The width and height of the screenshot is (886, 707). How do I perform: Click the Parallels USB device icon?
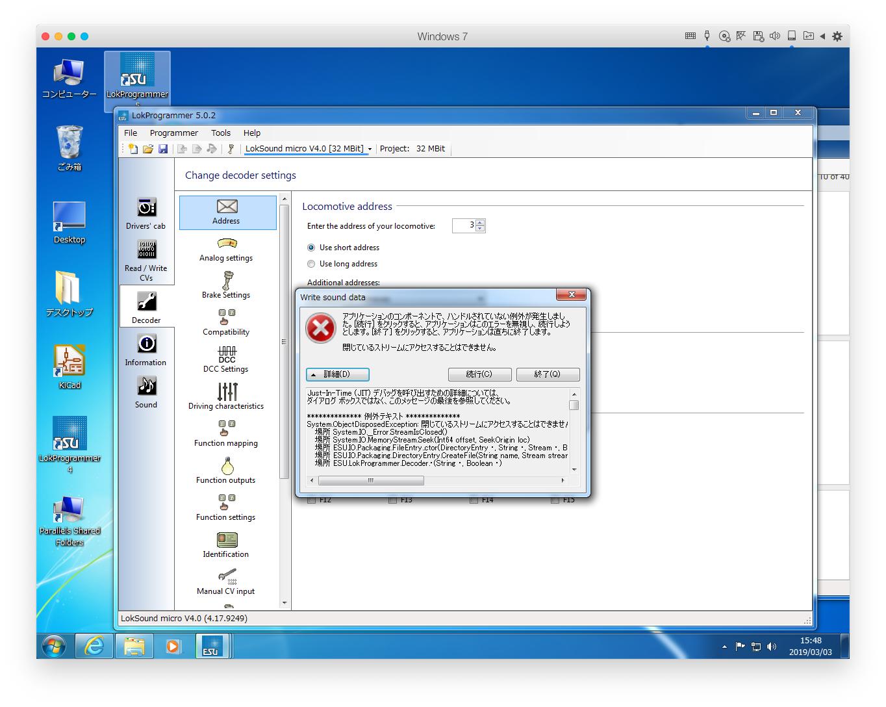click(x=707, y=36)
